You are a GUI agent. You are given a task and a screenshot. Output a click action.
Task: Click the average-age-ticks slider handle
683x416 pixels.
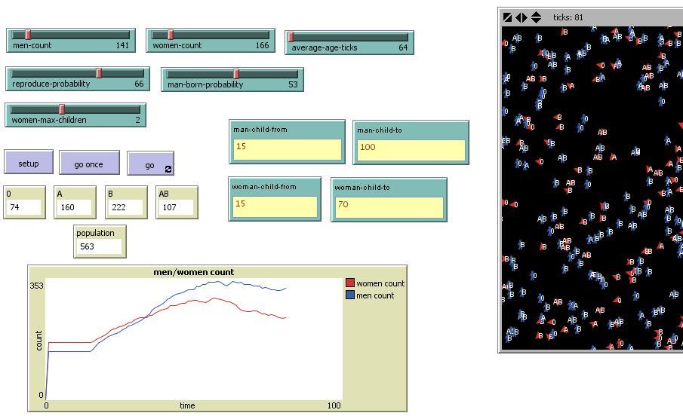(291, 37)
